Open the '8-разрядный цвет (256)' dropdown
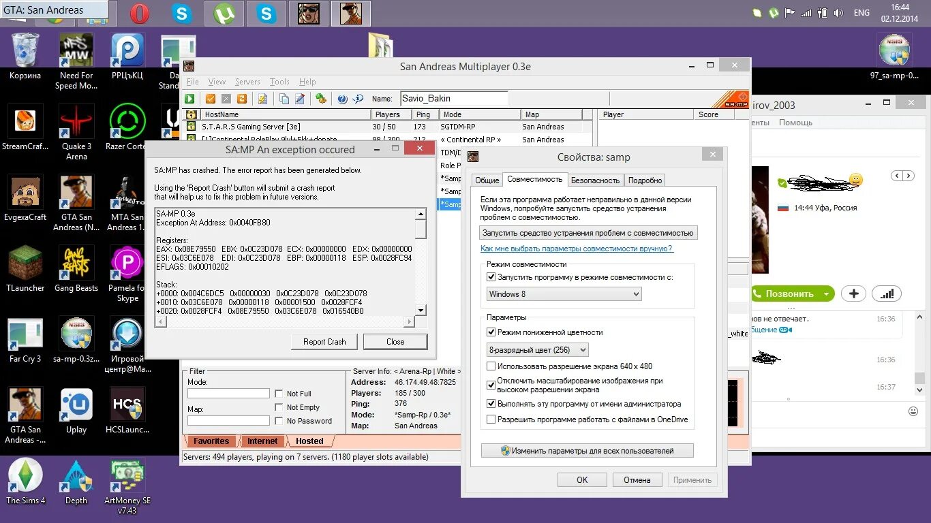Viewport: 931px width, 523px height. coord(537,349)
